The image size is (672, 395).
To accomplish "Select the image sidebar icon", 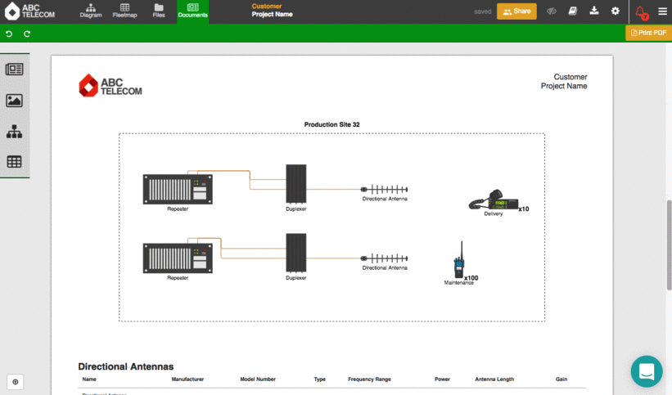I will [x=14, y=101].
